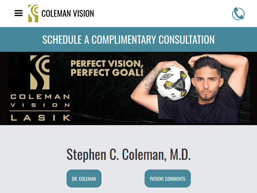This screenshot has width=257, height=193.
Task: Tap the circular teal phone icon
Action: pyautogui.click(x=238, y=13)
